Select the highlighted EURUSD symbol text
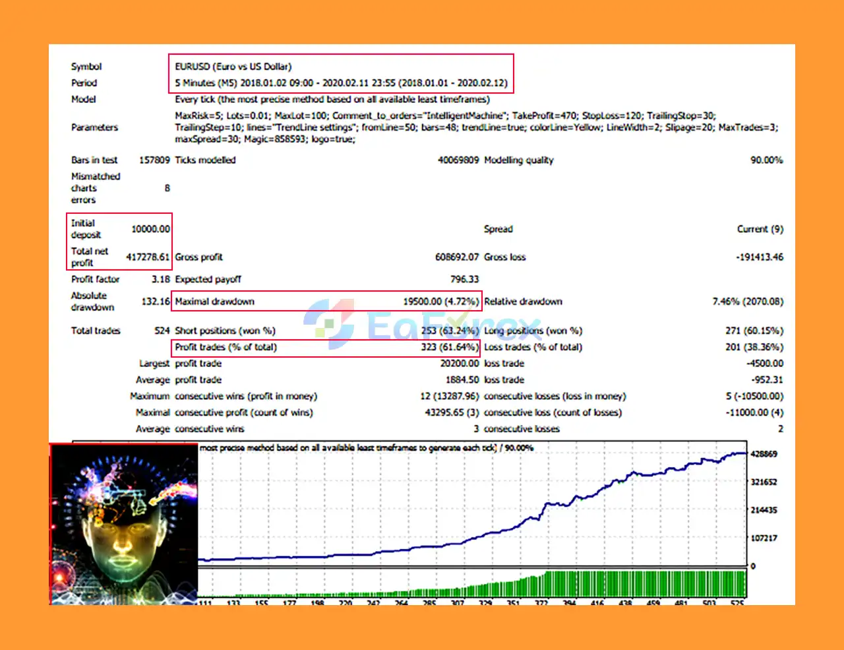This screenshot has width=844, height=650. (232, 66)
